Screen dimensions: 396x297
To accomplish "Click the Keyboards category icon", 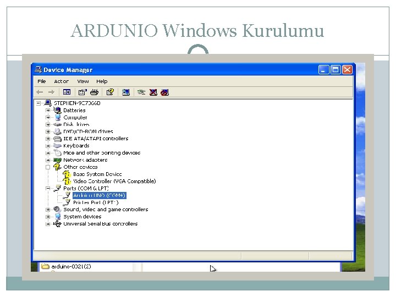I will coord(57,146).
